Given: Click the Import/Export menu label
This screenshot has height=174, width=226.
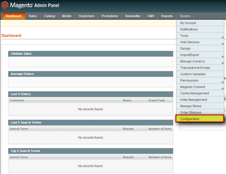Looking at the screenshot, I should click(189, 55).
